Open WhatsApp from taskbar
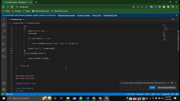 tap(81, 98)
